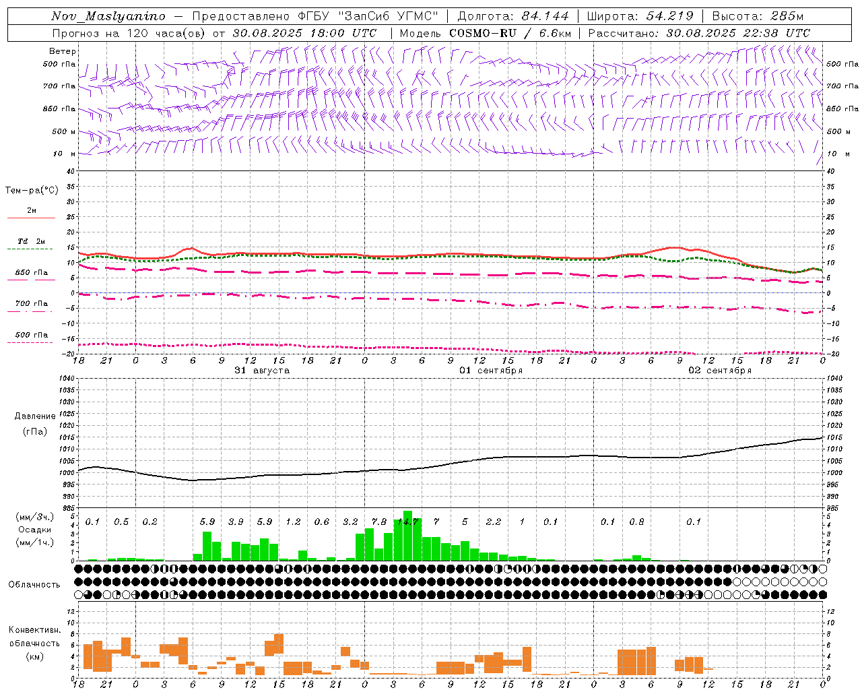Click the Облачность panel label

pos(34,584)
